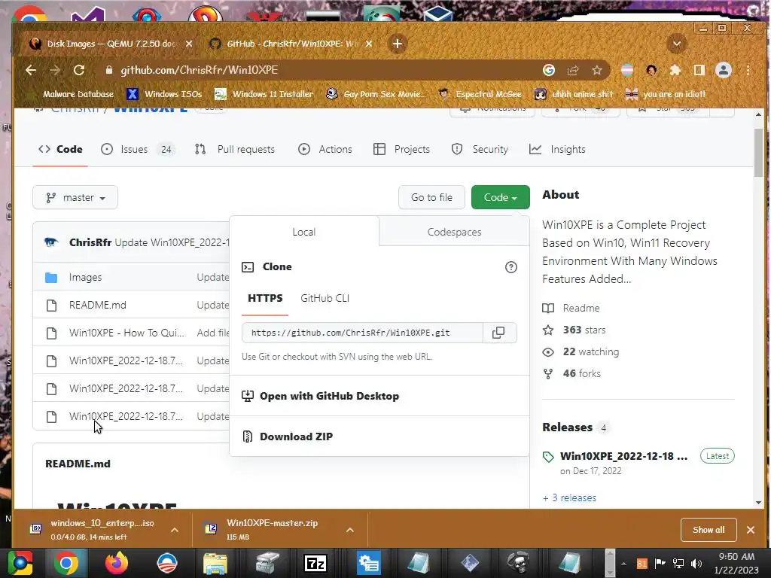
Task: Open the Extensions puzzle icon
Action: click(x=675, y=70)
